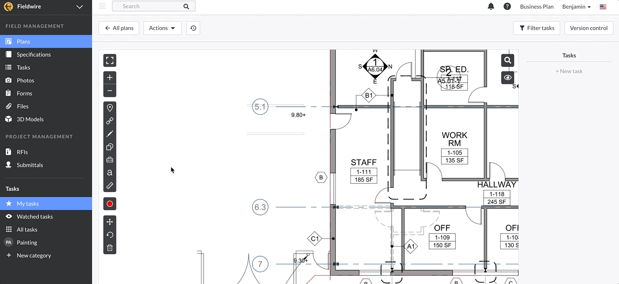
Task: Open the Business Plan link
Action: 537,6
